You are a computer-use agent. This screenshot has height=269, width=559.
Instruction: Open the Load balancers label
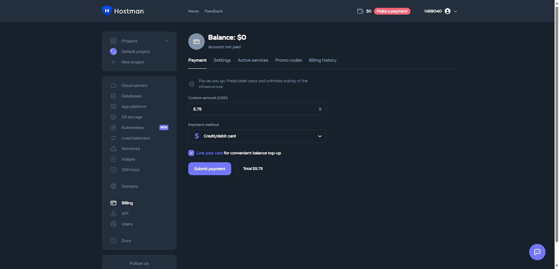pyautogui.click(x=136, y=138)
